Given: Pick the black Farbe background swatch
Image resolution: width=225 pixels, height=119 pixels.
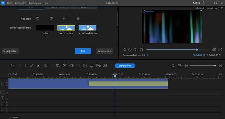Looking at the screenshot, I should tap(45, 28).
